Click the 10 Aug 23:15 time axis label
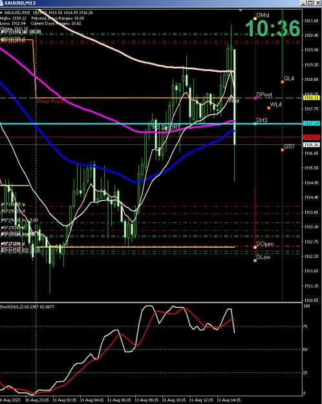 point(38,400)
